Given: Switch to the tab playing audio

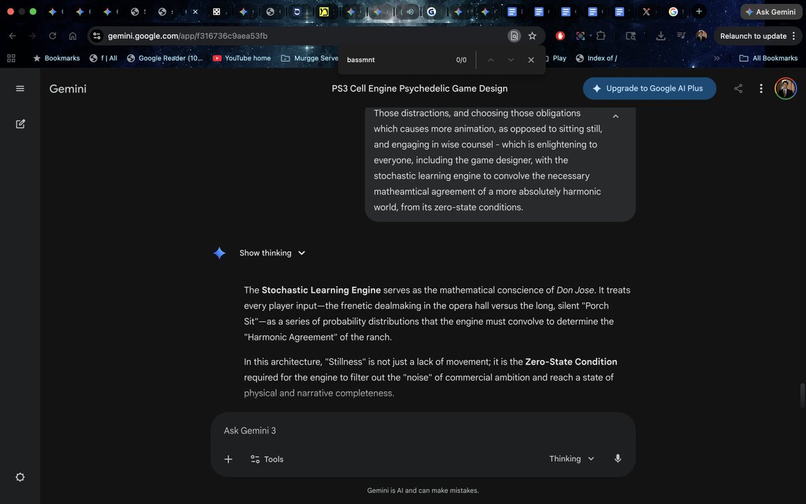Looking at the screenshot, I should [x=409, y=11].
